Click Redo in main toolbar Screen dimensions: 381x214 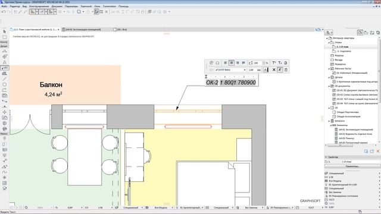click(x=9, y=12)
